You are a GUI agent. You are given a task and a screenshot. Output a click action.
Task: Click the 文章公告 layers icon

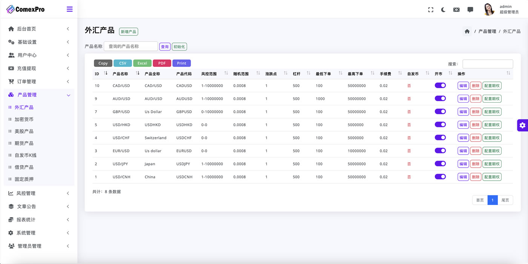point(11,206)
